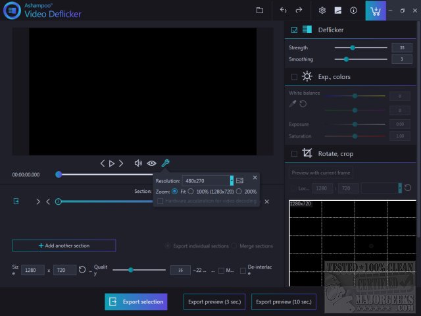The image size is (421, 316).
Task: Open the shopping cart purchase icon
Action: coord(376,11)
